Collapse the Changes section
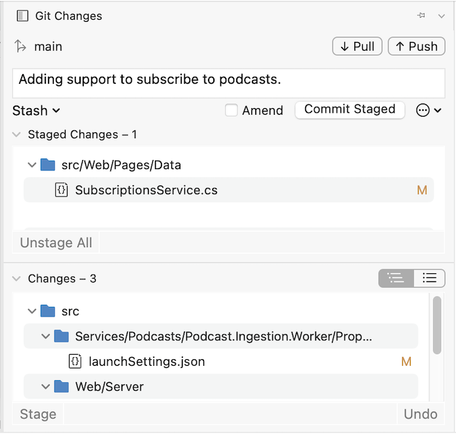Screen dimensions: 456x434 pos(16,279)
